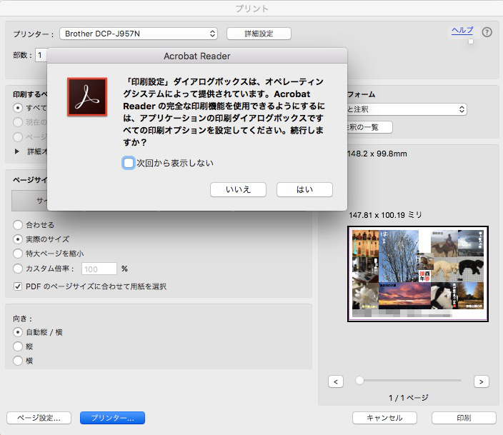Viewport: 503px width, 435px height.
Task: Click the '1 / 1 ページ' page indicator
Action: [x=409, y=398]
